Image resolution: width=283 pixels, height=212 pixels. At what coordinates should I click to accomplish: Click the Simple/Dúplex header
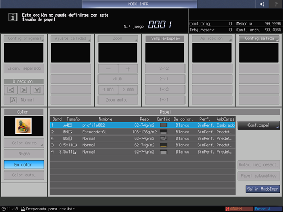165,38
